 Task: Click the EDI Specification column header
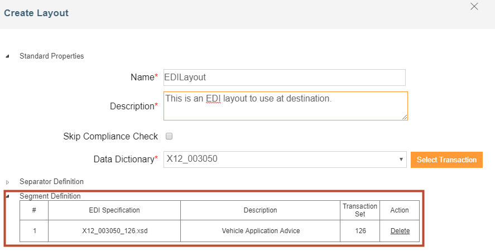point(114,210)
